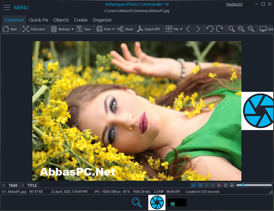Toggle the TAGS panel indicator
Screen dimensions: 274x211
(x=4, y=185)
